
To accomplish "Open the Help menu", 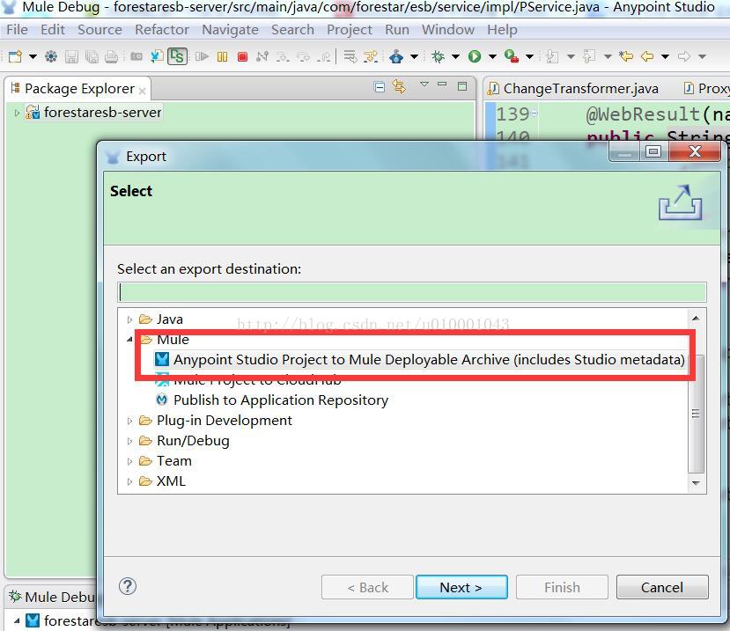I will click(x=502, y=30).
